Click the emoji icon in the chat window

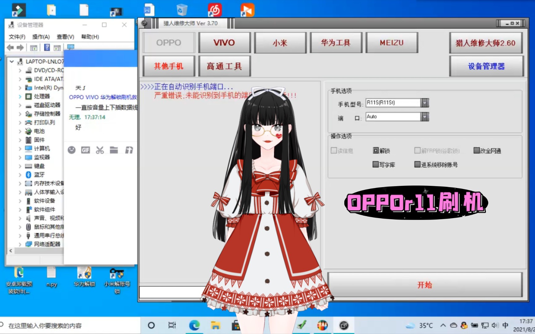pos(72,150)
